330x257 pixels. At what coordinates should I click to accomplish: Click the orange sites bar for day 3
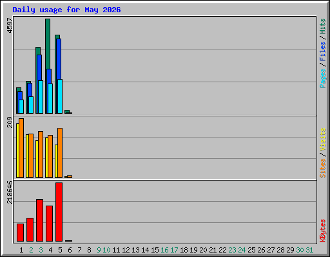point(41,154)
